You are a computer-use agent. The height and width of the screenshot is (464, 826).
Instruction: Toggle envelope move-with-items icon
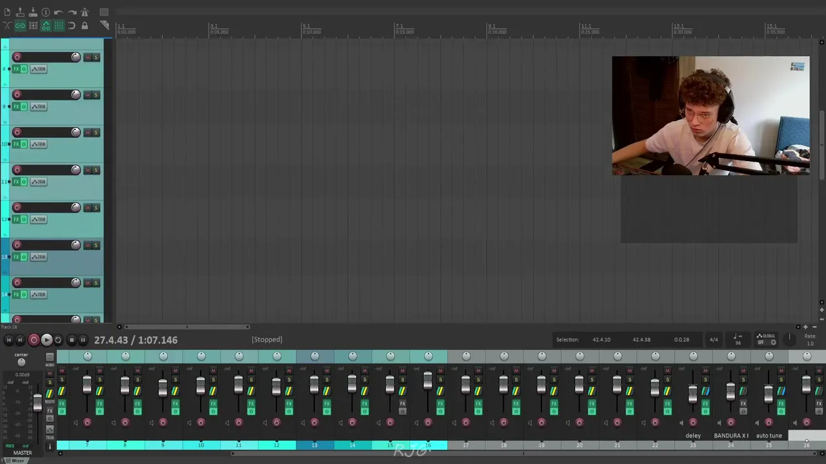point(46,26)
